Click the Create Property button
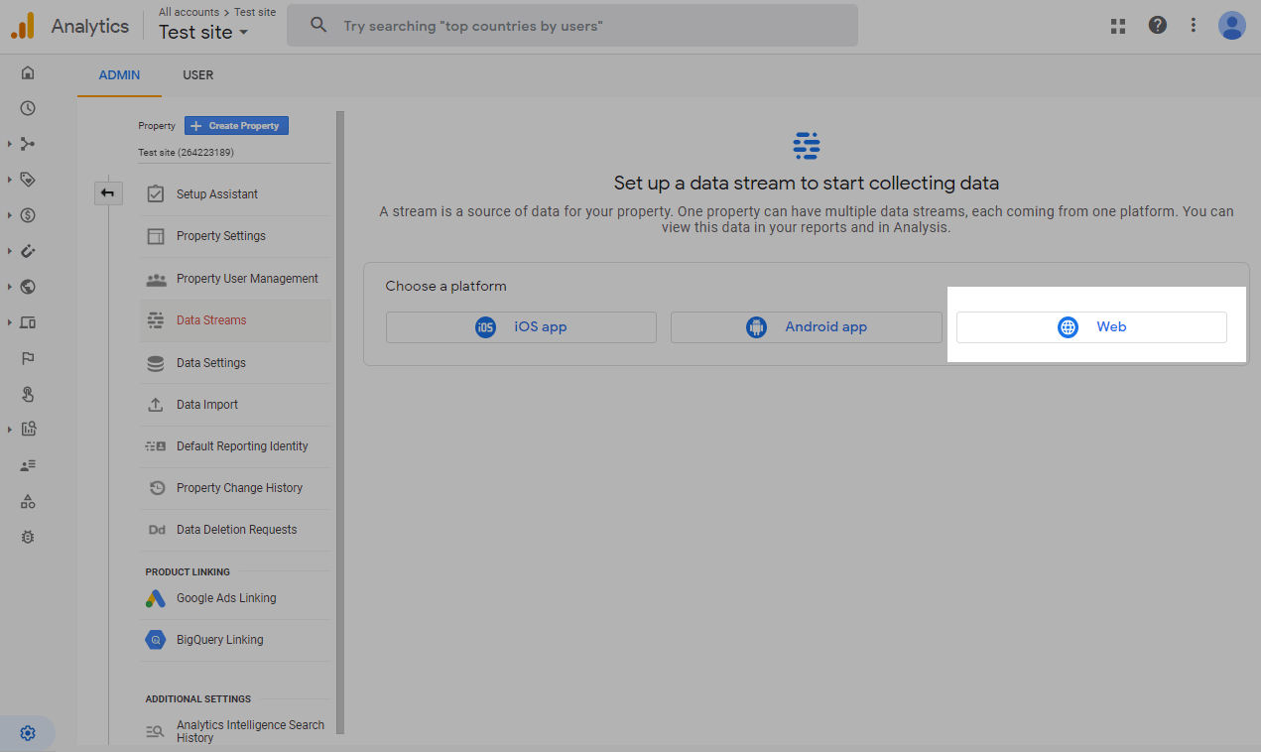This screenshot has width=1261, height=752. 236,126
